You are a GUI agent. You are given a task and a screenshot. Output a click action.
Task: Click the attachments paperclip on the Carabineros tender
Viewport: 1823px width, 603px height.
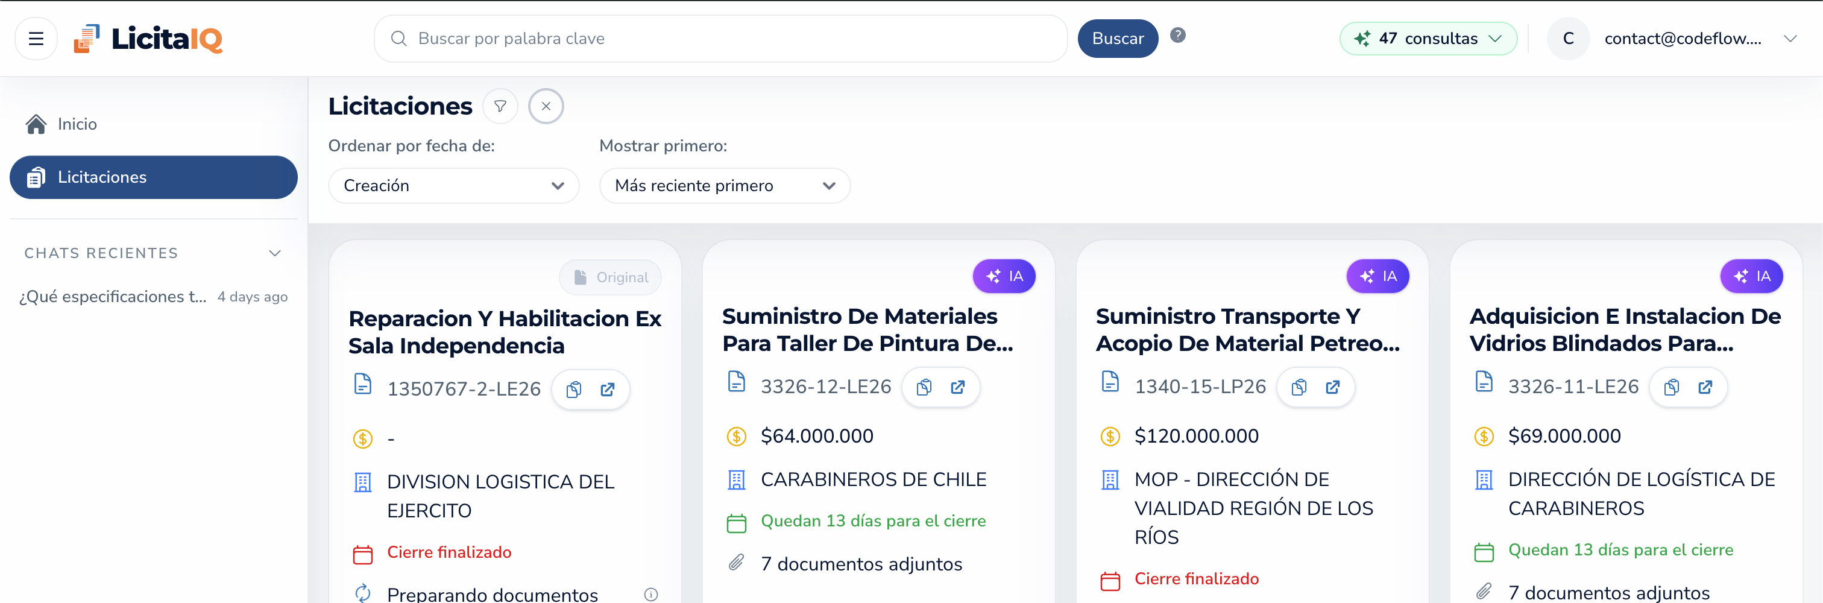point(737,563)
